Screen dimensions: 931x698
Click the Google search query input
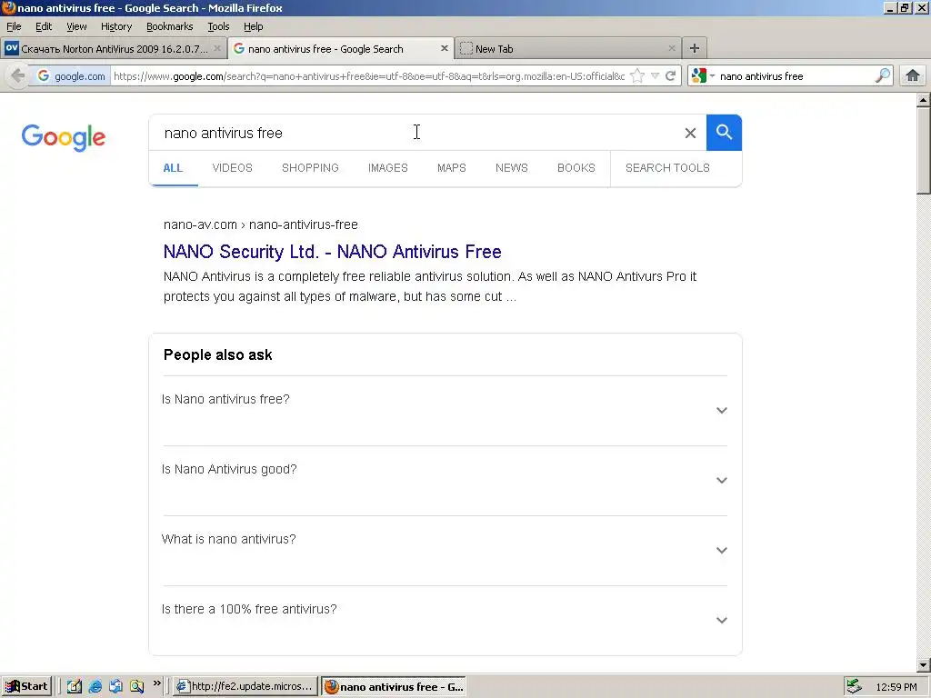415,133
